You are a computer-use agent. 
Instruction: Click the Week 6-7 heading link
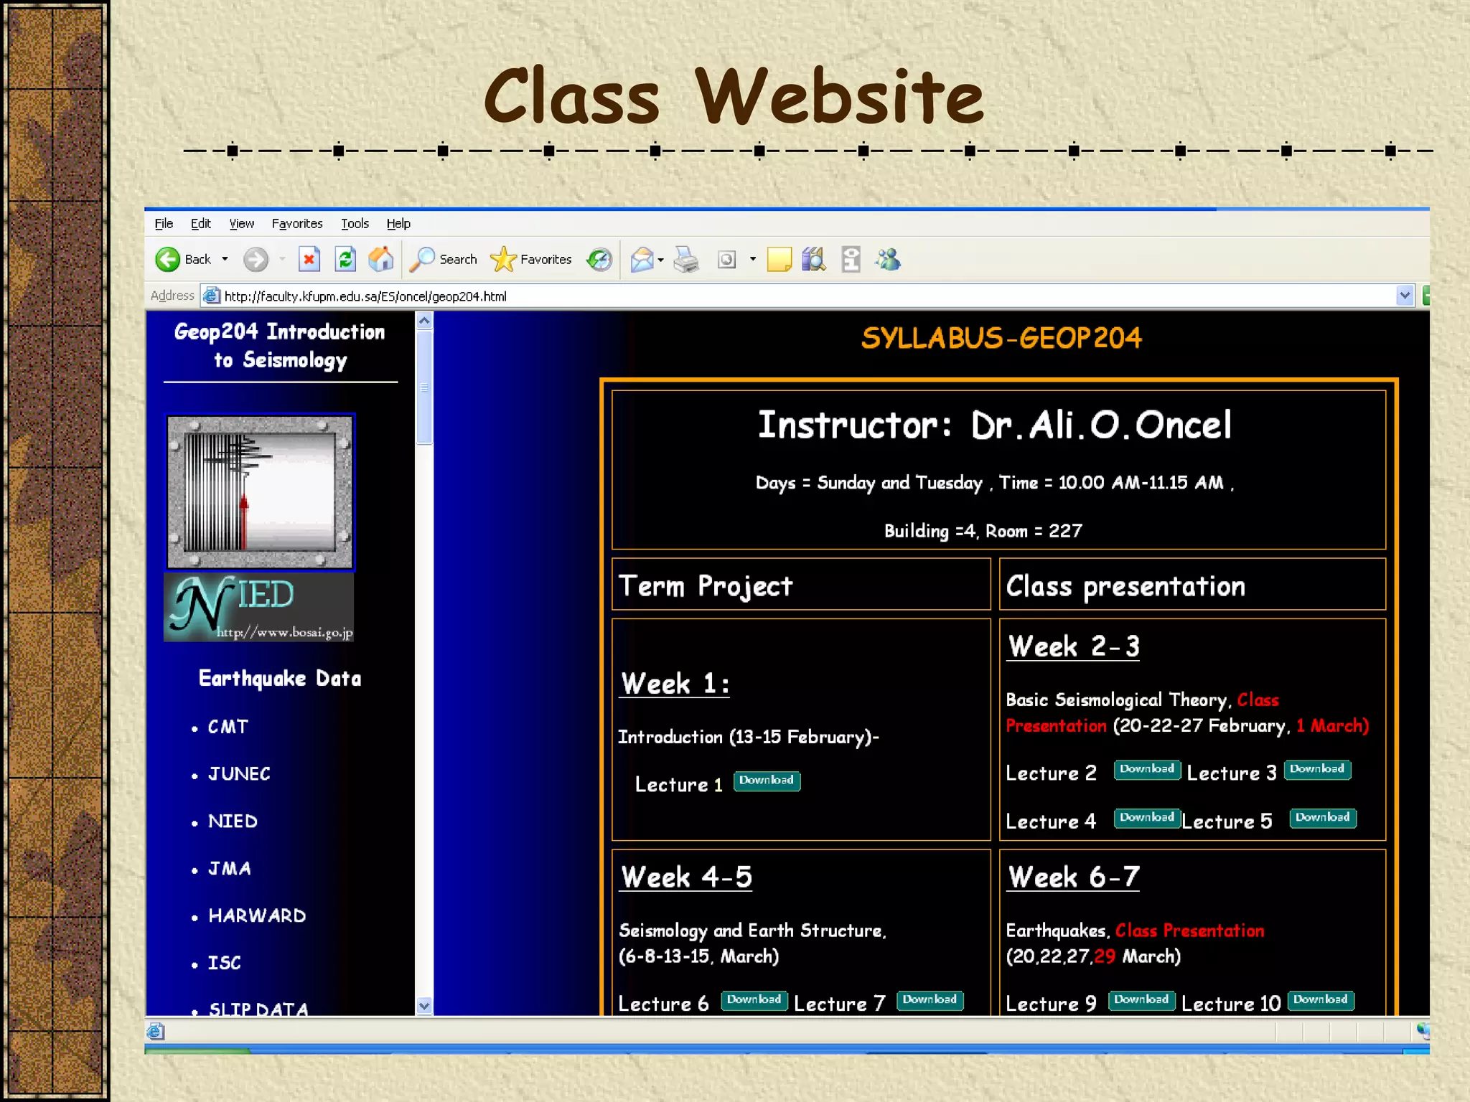click(1074, 877)
